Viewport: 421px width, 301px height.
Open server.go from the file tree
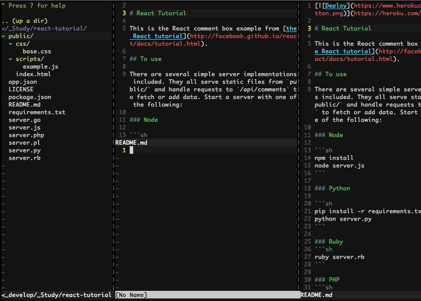tap(24, 120)
